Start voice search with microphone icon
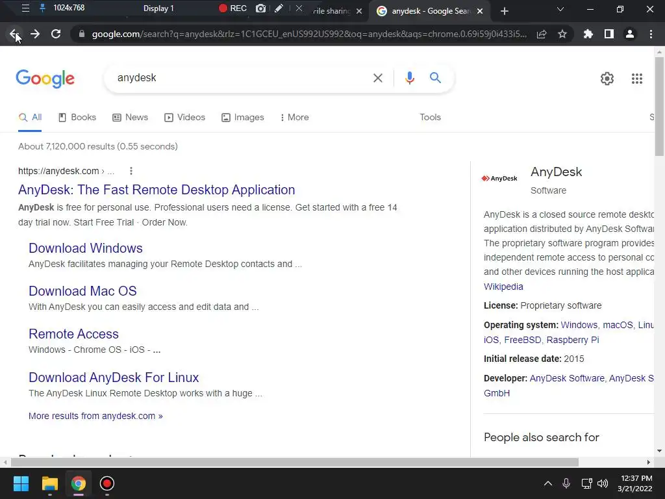 (409, 78)
